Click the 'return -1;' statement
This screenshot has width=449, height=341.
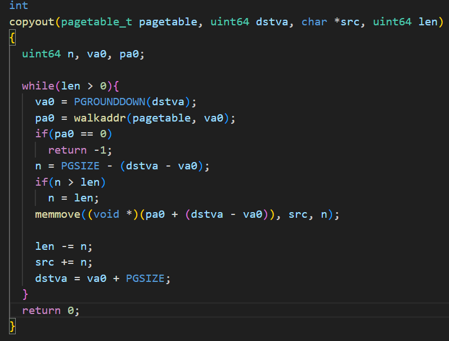[80, 150]
